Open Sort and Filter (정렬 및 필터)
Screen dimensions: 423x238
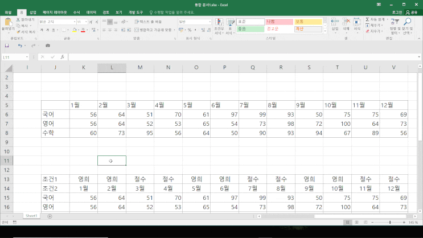click(x=395, y=26)
